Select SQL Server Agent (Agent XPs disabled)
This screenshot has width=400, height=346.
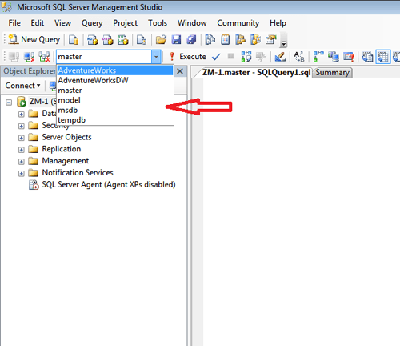(109, 185)
